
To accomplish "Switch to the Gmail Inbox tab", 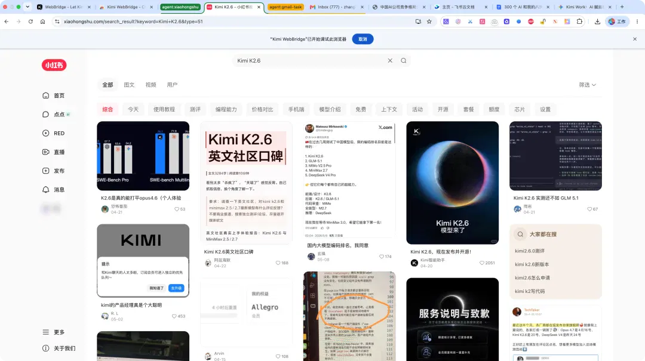I will pyautogui.click(x=336, y=7).
